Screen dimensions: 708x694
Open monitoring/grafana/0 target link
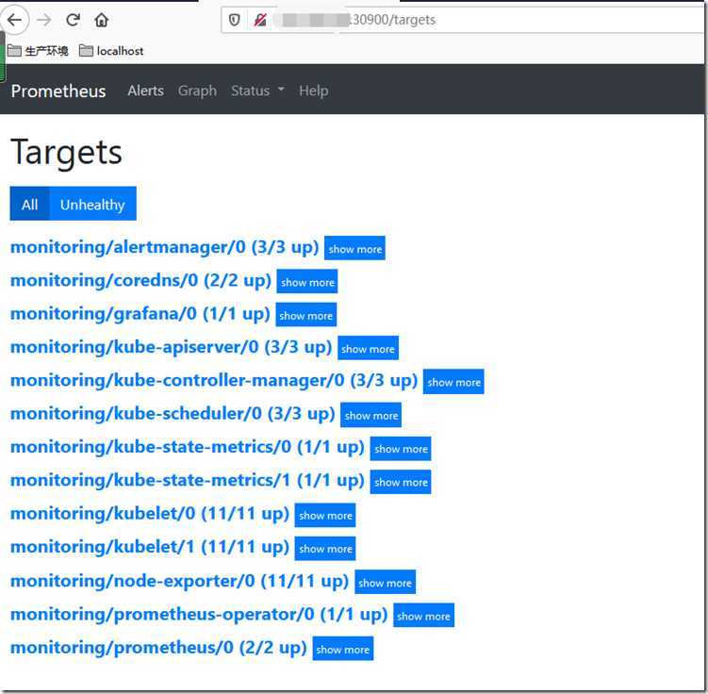[140, 314]
